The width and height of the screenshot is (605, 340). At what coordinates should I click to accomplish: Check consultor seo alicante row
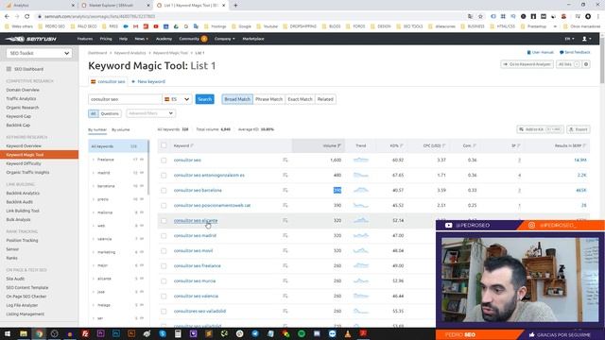164,220
